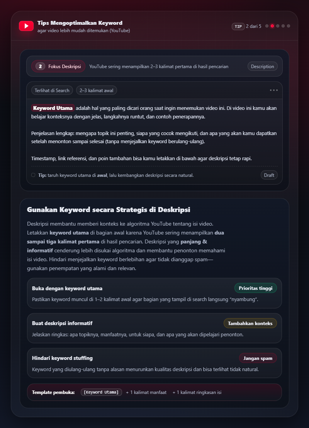Select the fifth pagination dot
This screenshot has height=428, width=309.
tap(288, 26)
